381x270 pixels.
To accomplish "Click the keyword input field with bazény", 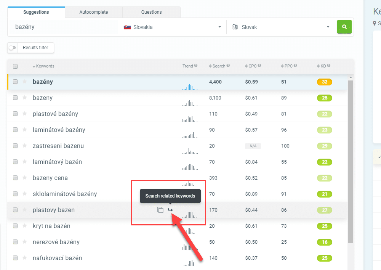I will [63, 27].
